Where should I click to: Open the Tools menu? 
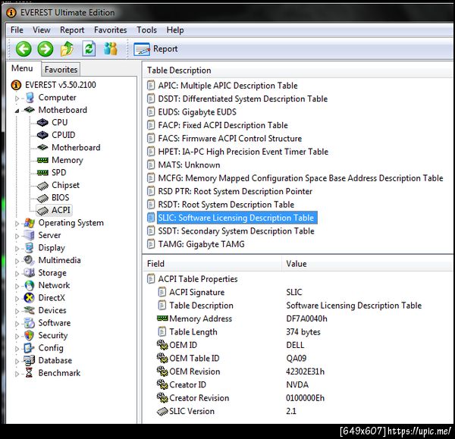coord(146,30)
